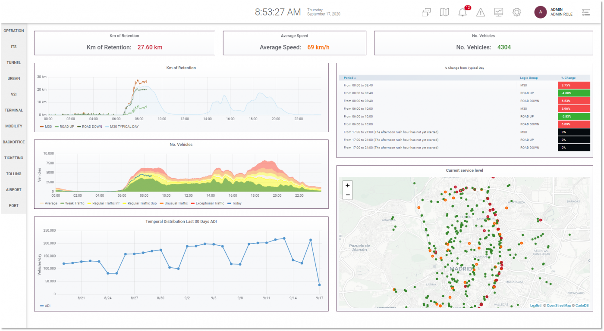Click the 6.53% change cell
The width and height of the screenshot is (604, 331).
[x=574, y=101]
